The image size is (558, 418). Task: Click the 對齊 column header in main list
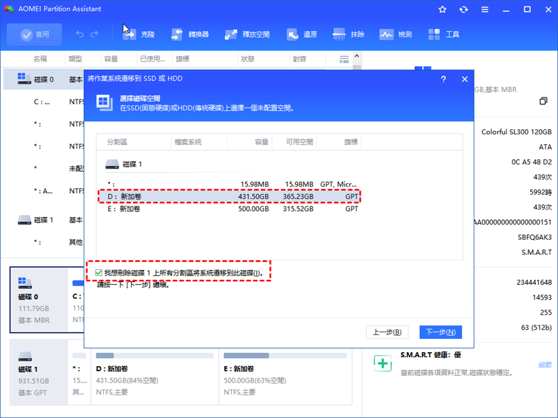click(x=300, y=59)
